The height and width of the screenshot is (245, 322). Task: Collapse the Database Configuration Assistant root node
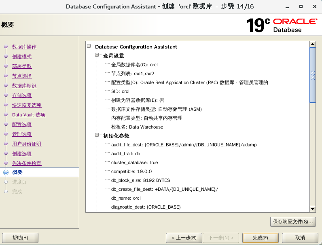89,46
